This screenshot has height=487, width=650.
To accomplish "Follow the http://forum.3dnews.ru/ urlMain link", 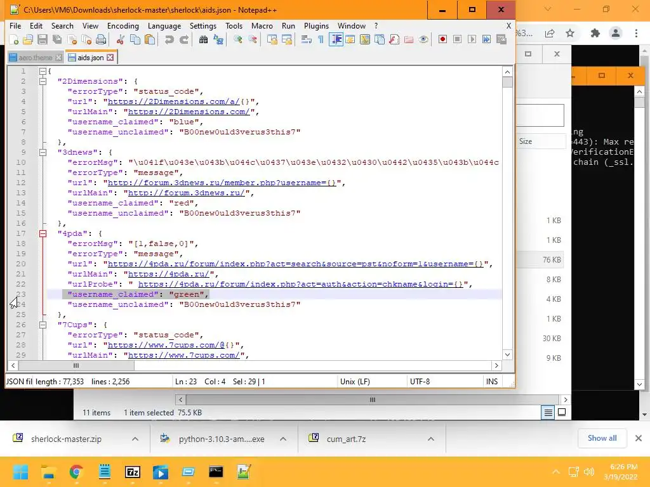I will pyautogui.click(x=187, y=193).
